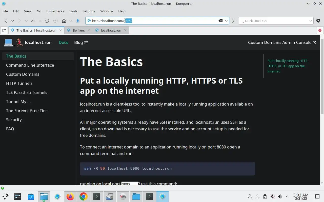Image resolution: width=324 pixels, height=202 pixels.
Task: Open the View menu
Action: point(28,11)
